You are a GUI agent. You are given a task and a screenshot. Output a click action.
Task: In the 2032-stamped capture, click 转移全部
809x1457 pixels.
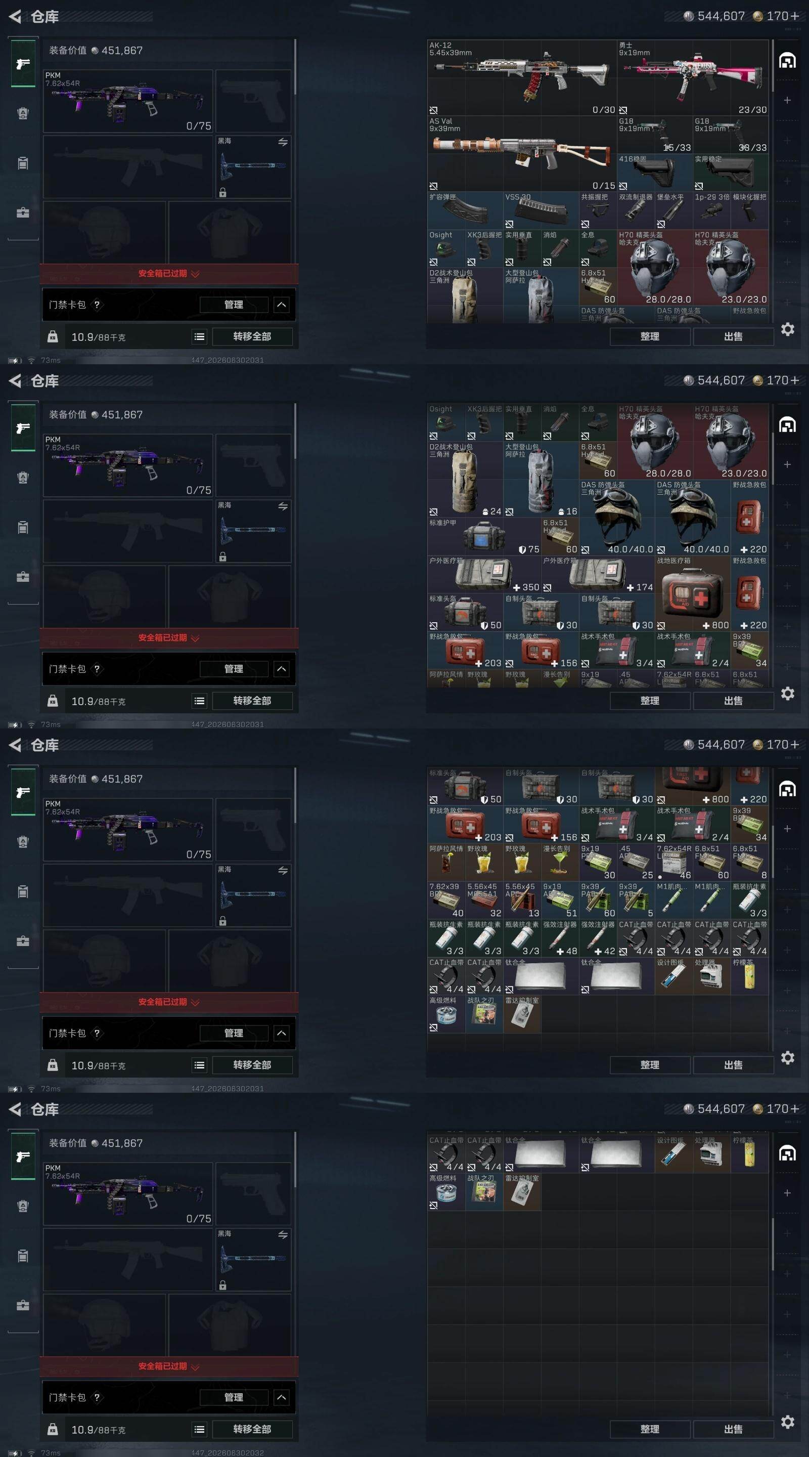pyautogui.click(x=252, y=1429)
